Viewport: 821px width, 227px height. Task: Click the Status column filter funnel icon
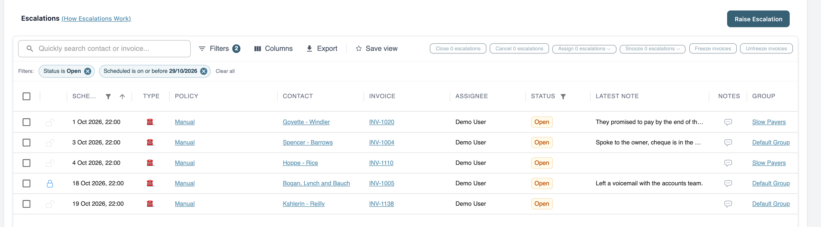pos(563,96)
